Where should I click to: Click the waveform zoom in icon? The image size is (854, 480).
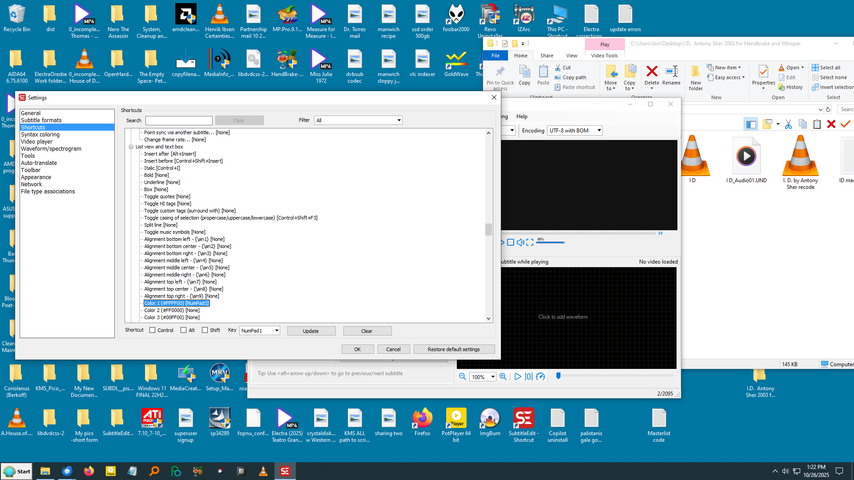pos(503,376)
